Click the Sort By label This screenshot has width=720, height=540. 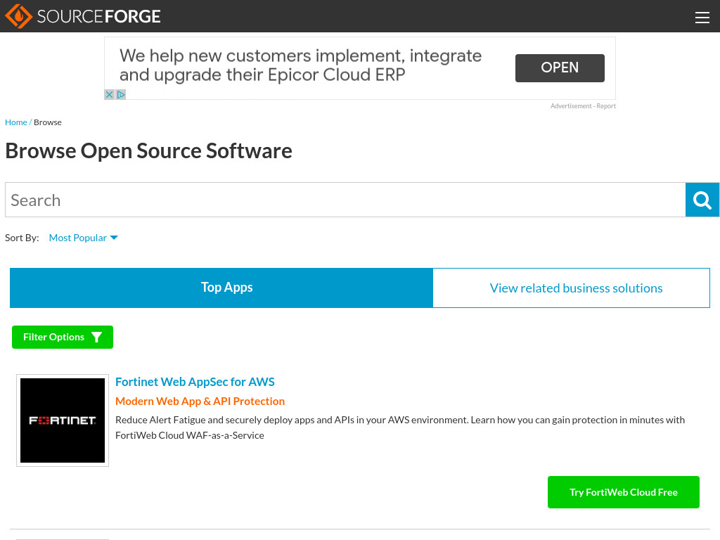22,238
